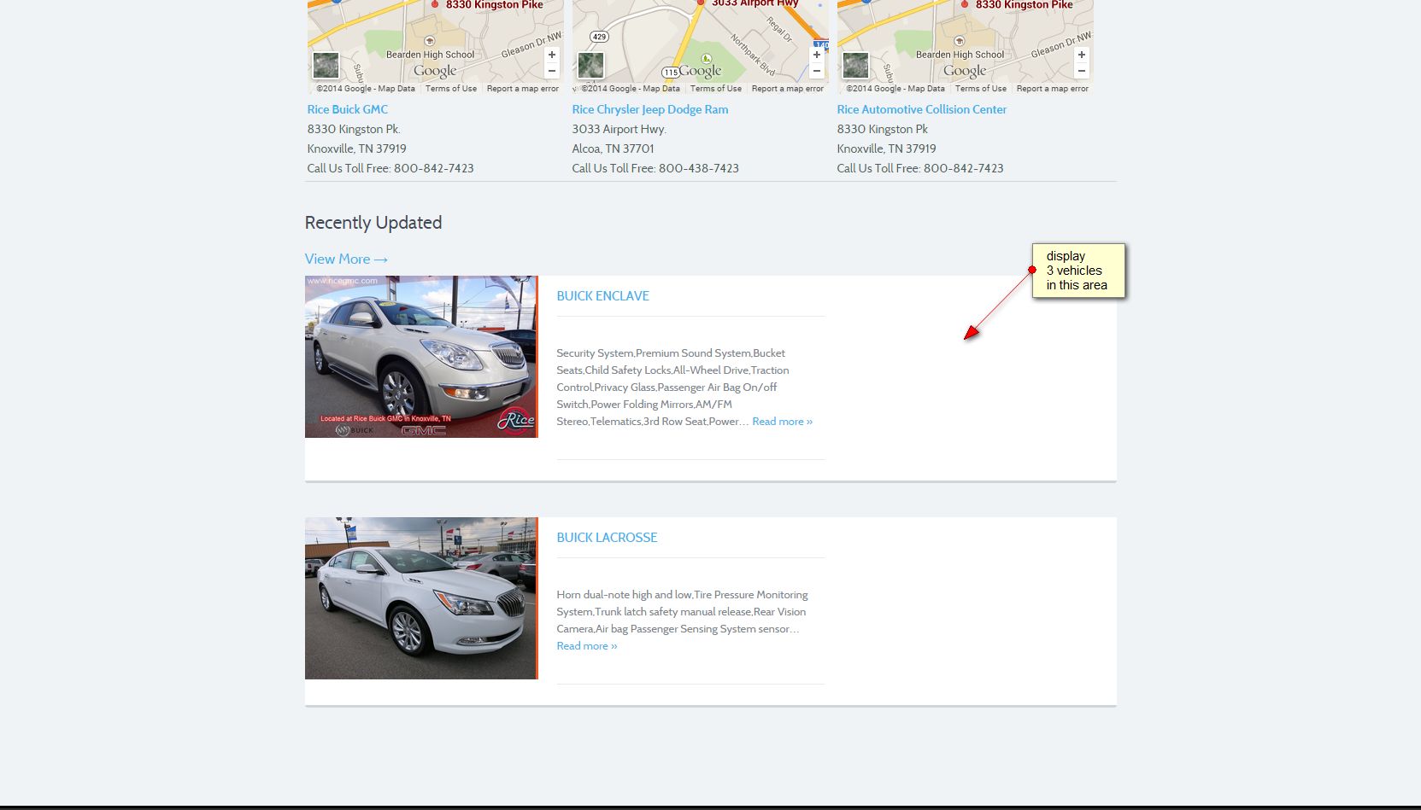Screen dimensions: 1421x810
Task: Click the toll-free number 800-438-7423
Action: click(699, 168)
